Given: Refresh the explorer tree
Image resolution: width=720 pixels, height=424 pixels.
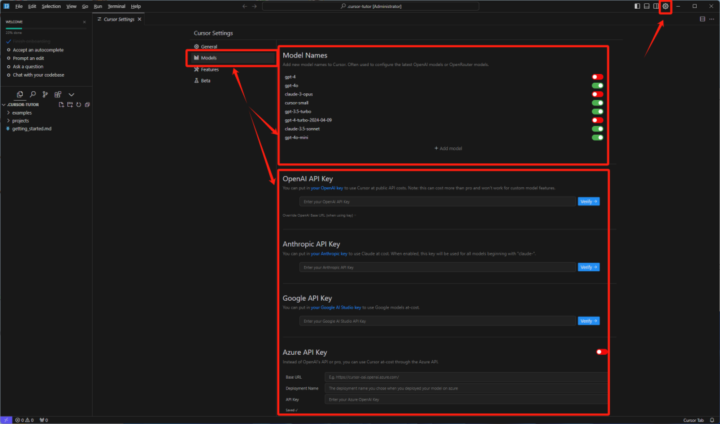Looking at the screenshot, I should [x=79, y=105].
